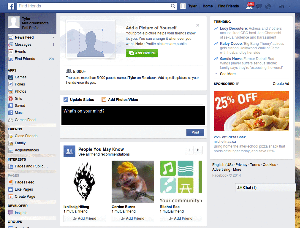Add Ritchot Rec as friend
Screen dimensions: 304x228
click(181, 218)
